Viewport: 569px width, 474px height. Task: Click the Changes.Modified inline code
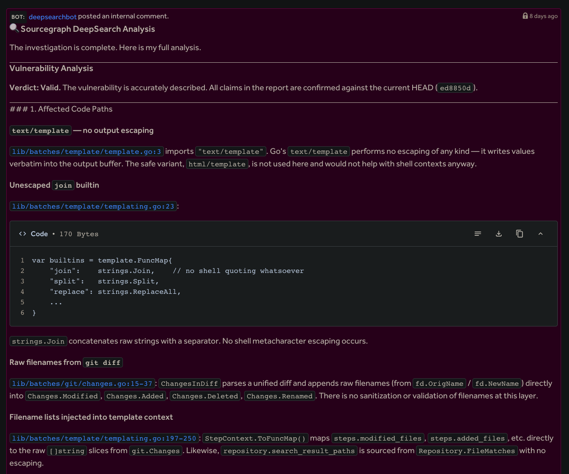coord(63,396)
